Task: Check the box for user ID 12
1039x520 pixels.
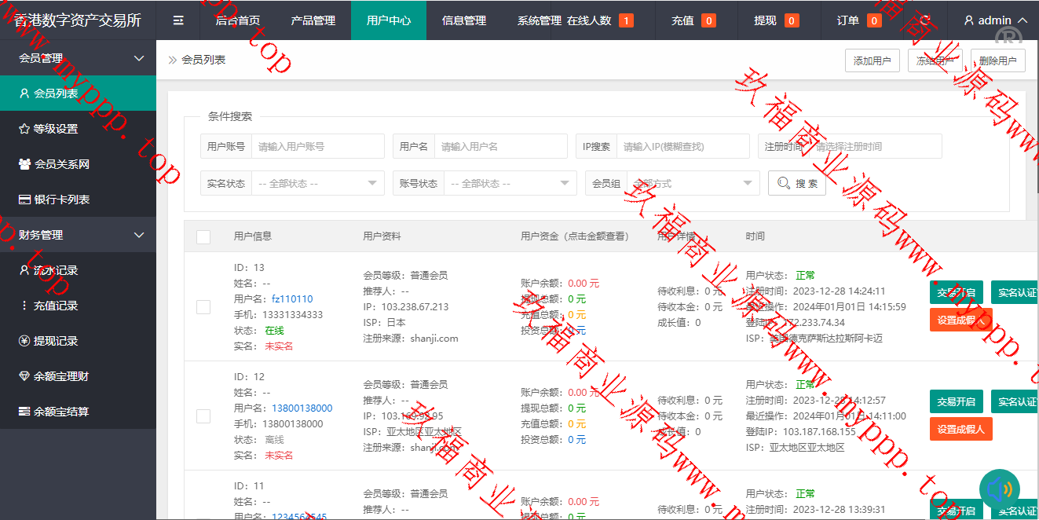Action: [x=203, y=416]
